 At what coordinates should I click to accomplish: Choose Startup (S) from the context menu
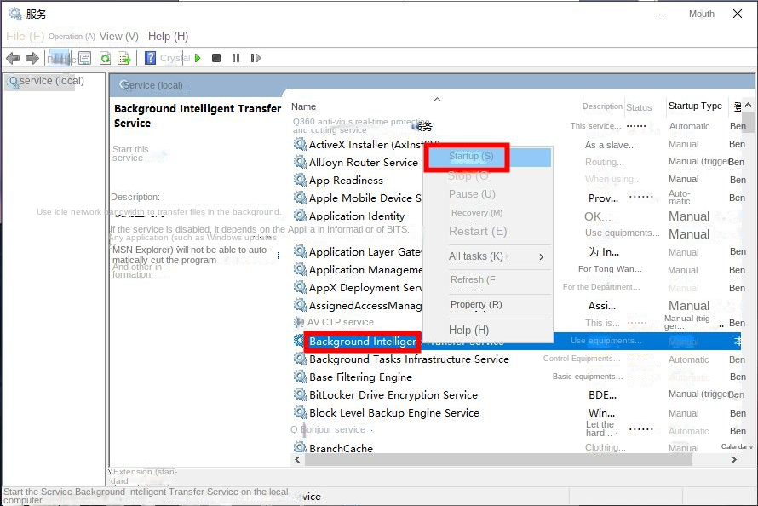point(472,157)
